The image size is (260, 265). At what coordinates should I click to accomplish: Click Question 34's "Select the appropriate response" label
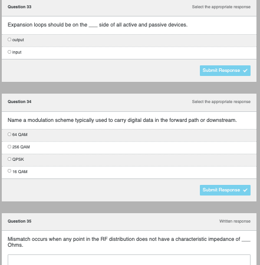click(x=221, y=102)
